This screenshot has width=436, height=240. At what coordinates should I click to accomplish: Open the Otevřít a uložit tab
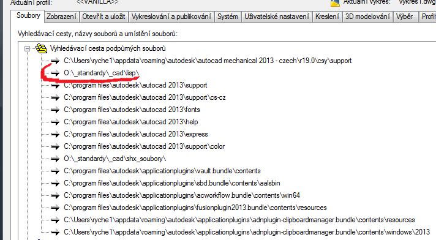[x=103, y=17]
